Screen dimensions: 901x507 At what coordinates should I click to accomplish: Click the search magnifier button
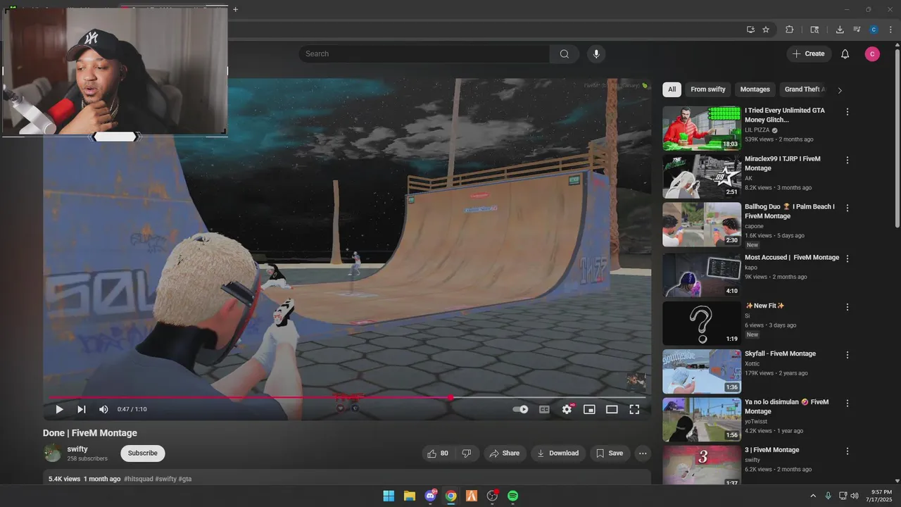pyautogui.click(x=565, y=54)
